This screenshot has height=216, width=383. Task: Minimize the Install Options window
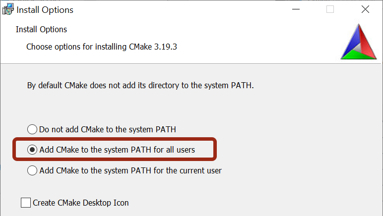pyautogui.click(x=295, y=9)
